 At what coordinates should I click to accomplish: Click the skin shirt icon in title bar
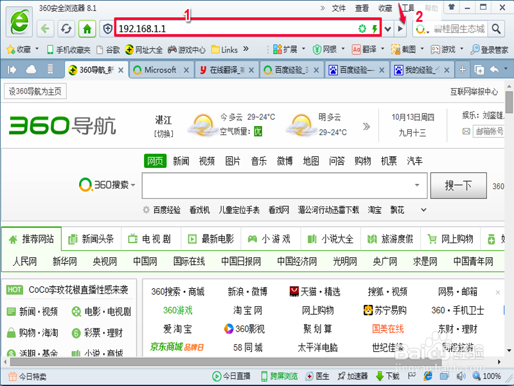point(452,7)
